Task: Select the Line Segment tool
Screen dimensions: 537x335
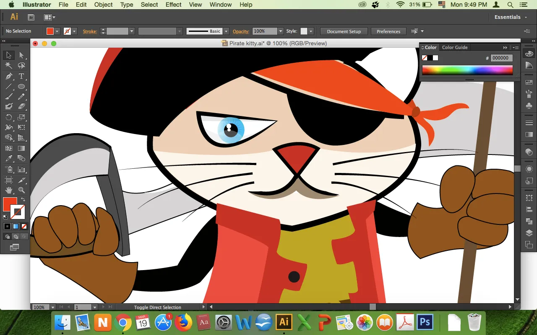Action: pos(9,87)
